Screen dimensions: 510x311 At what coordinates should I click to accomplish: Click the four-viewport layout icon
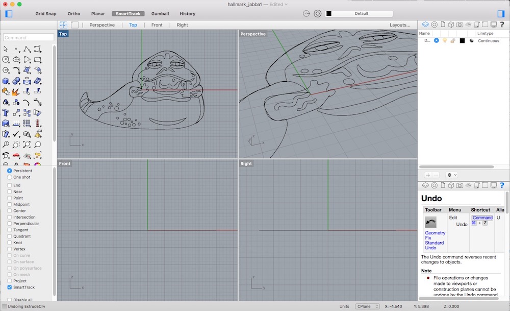click(64, 25)
